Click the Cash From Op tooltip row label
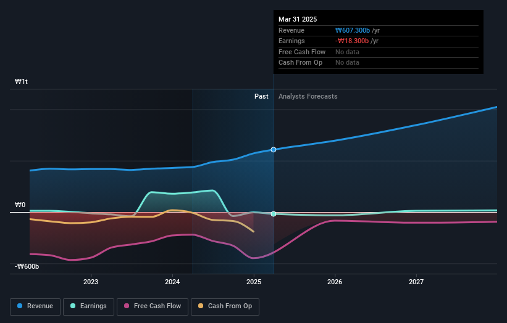The height and width of the screenshot is (323, 507). pyautogui.click(x=300, y=63)
